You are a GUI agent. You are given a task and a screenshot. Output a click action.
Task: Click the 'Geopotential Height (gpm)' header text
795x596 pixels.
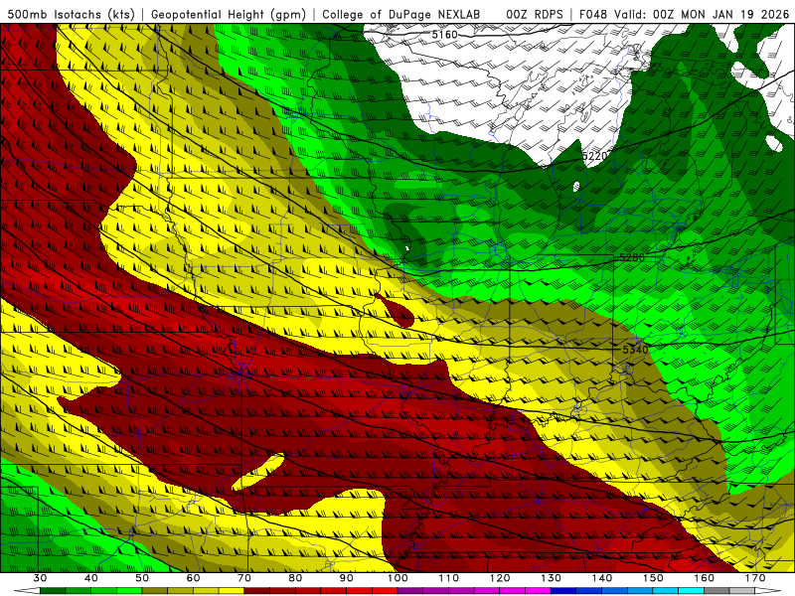pyautogui.click(x=229, y=15)
